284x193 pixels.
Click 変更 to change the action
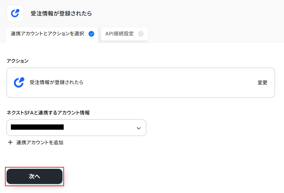262,83
